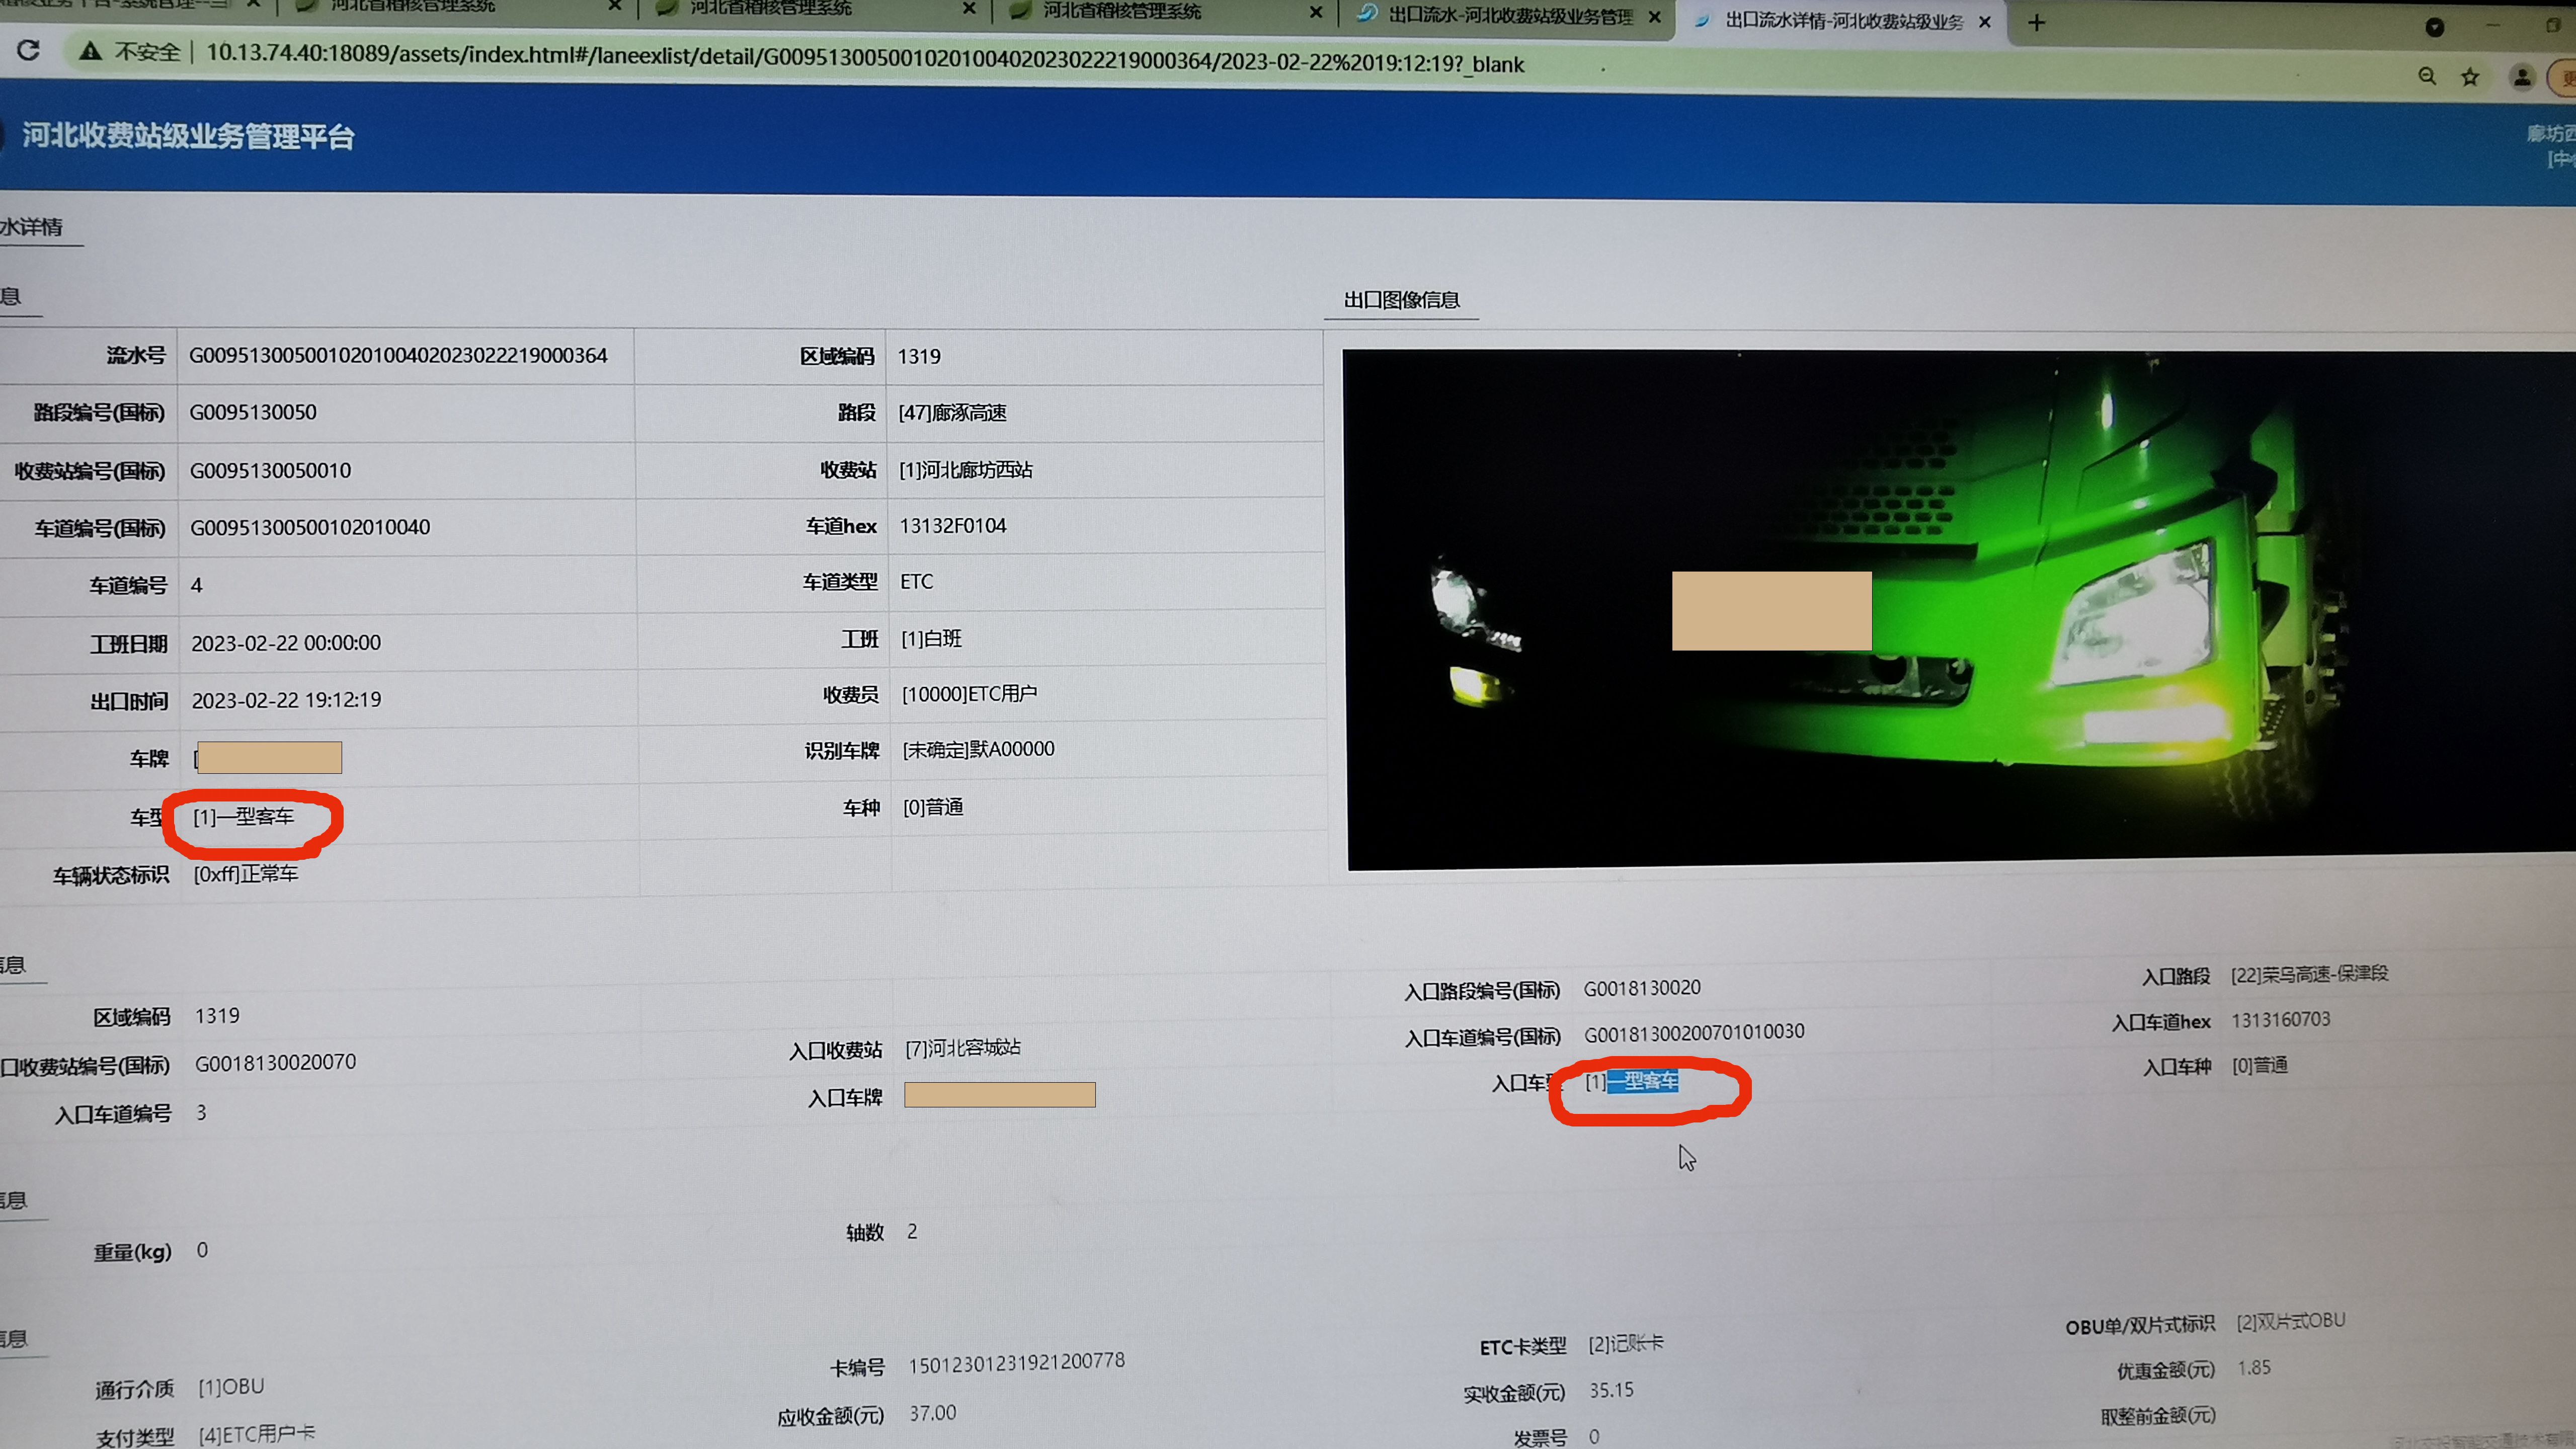Select lane type value ETC
The height and width of the screenshot is (1449, 2576).
[x=916, y=582]
